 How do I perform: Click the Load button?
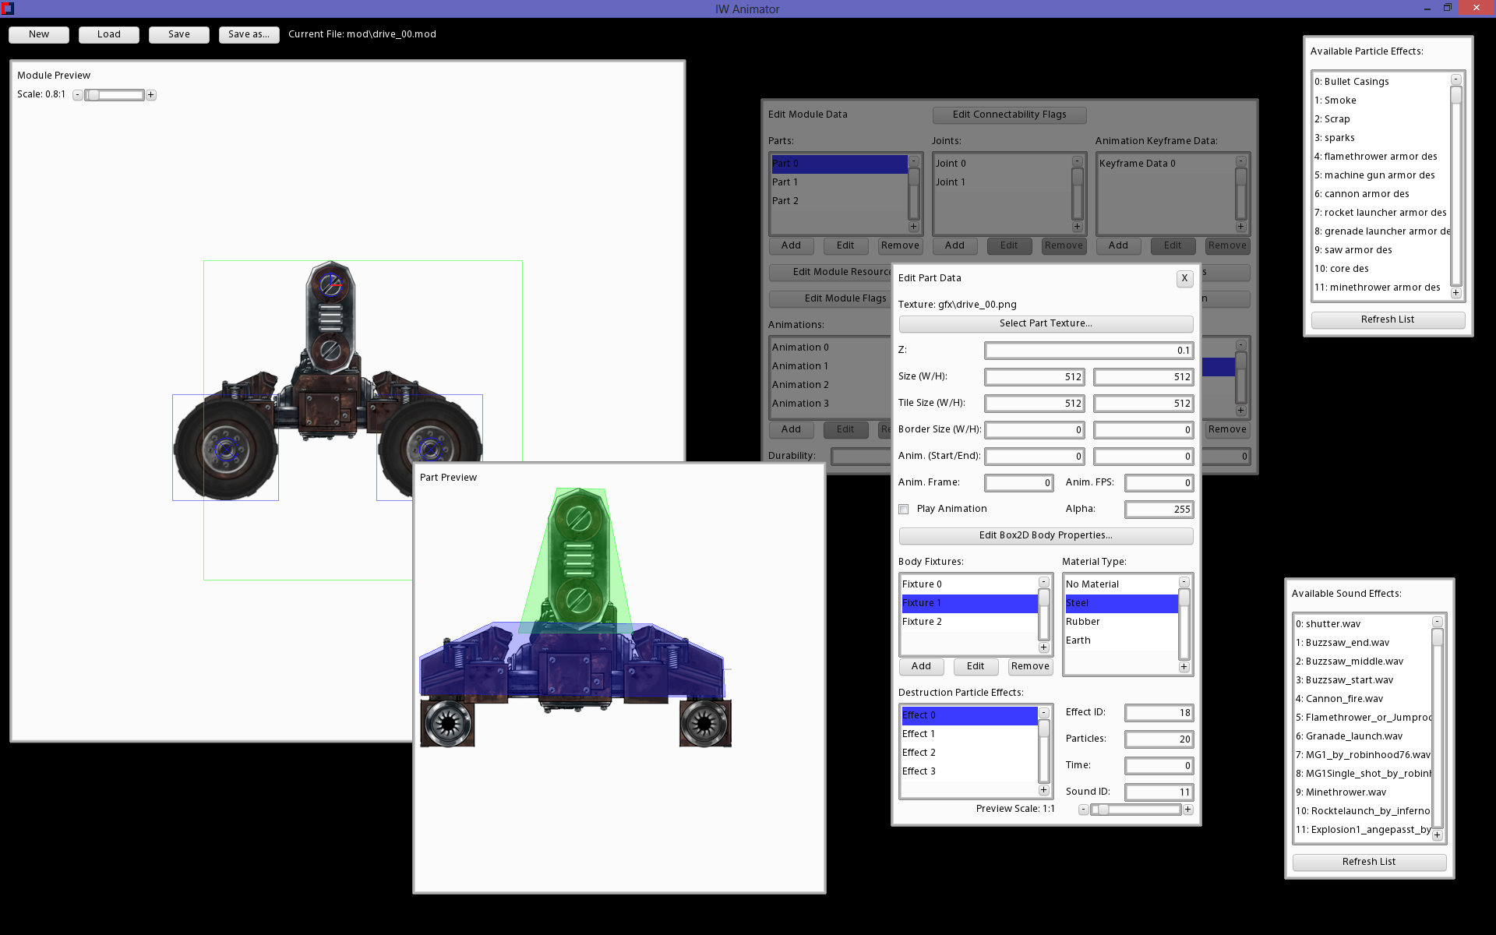pos(108,34)
